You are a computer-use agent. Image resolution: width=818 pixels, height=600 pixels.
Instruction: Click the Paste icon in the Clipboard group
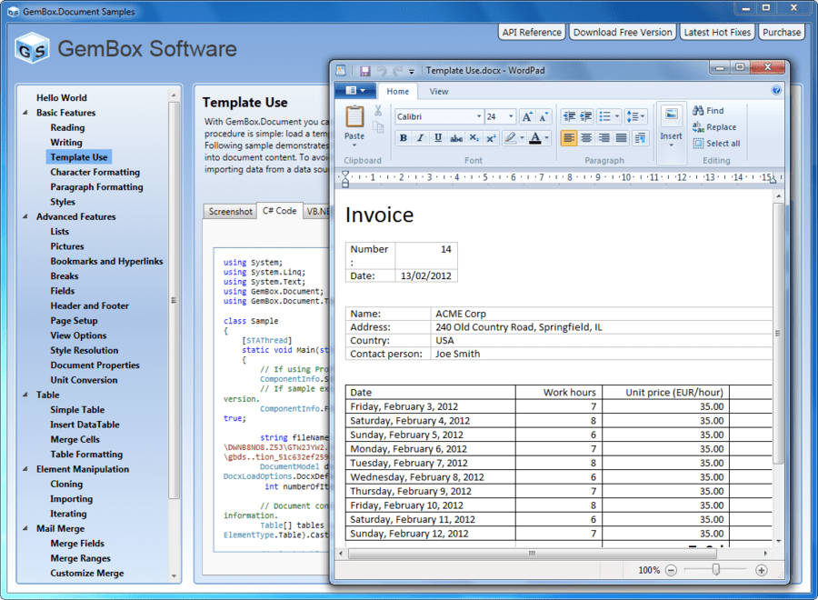(354, 118)
